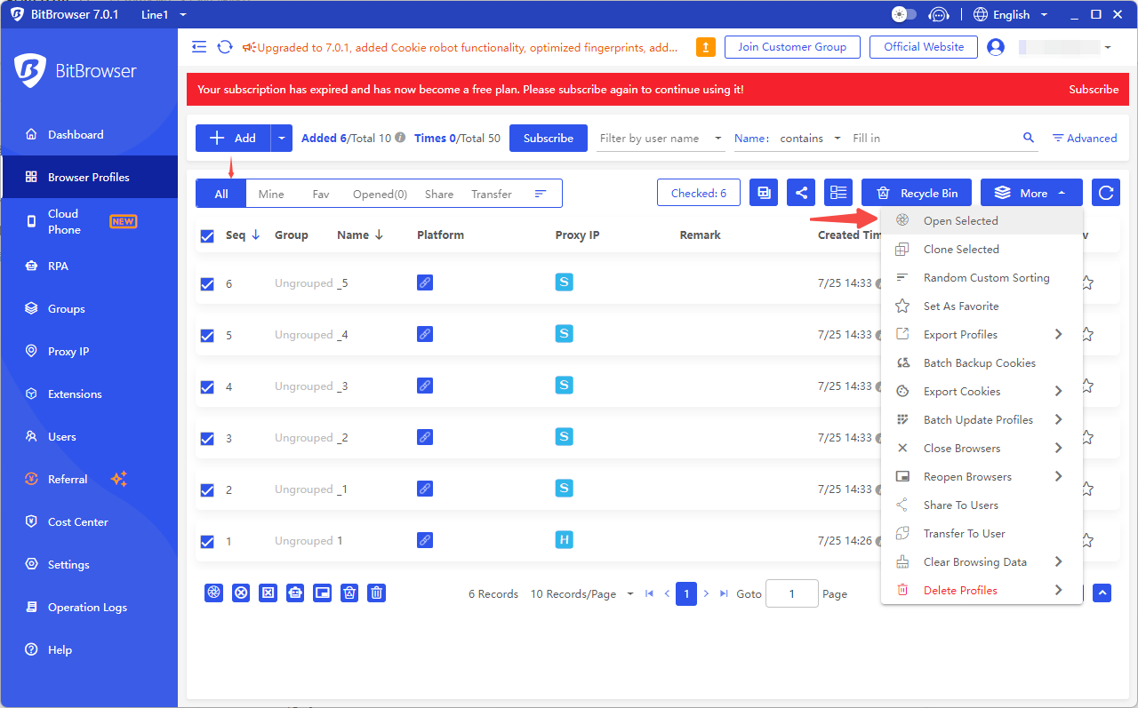The height and width of the screenshot is (708, 1138).
Task: Click the Join Customer Group button
Action: (792, 47)
